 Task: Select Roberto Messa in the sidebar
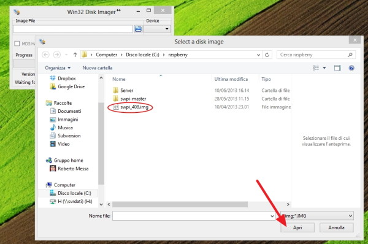73,169
